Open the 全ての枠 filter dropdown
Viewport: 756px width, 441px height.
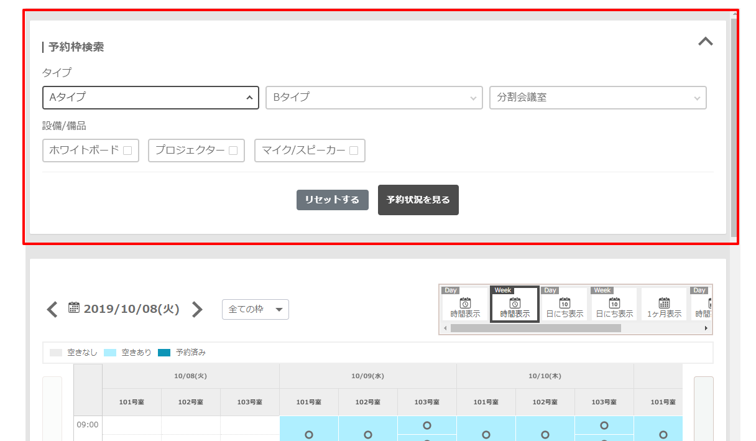[x=255, y=309]
